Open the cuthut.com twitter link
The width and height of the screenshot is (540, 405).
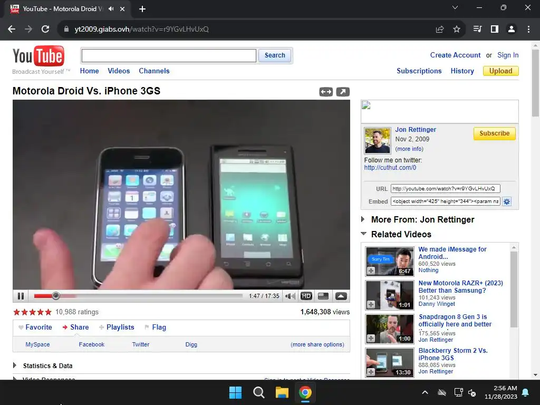(x=390, y=168)
